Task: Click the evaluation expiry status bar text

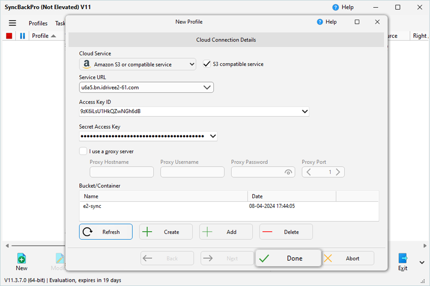Action: click(86, 280)
